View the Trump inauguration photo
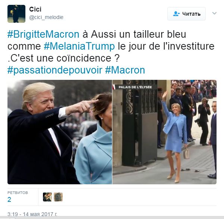Image resolution: width=224 pixels, height=219 pixels. (x=60, y=132)
